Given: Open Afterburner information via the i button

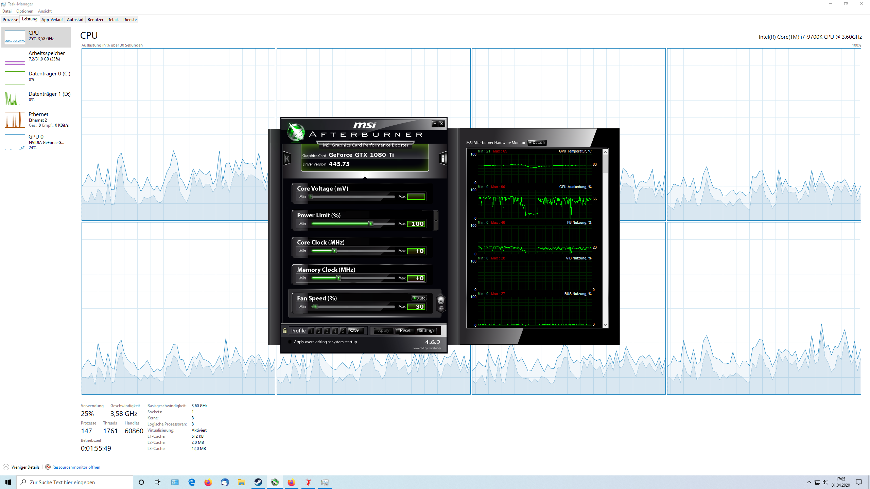Looking at the screenshot, I should 443,158.
